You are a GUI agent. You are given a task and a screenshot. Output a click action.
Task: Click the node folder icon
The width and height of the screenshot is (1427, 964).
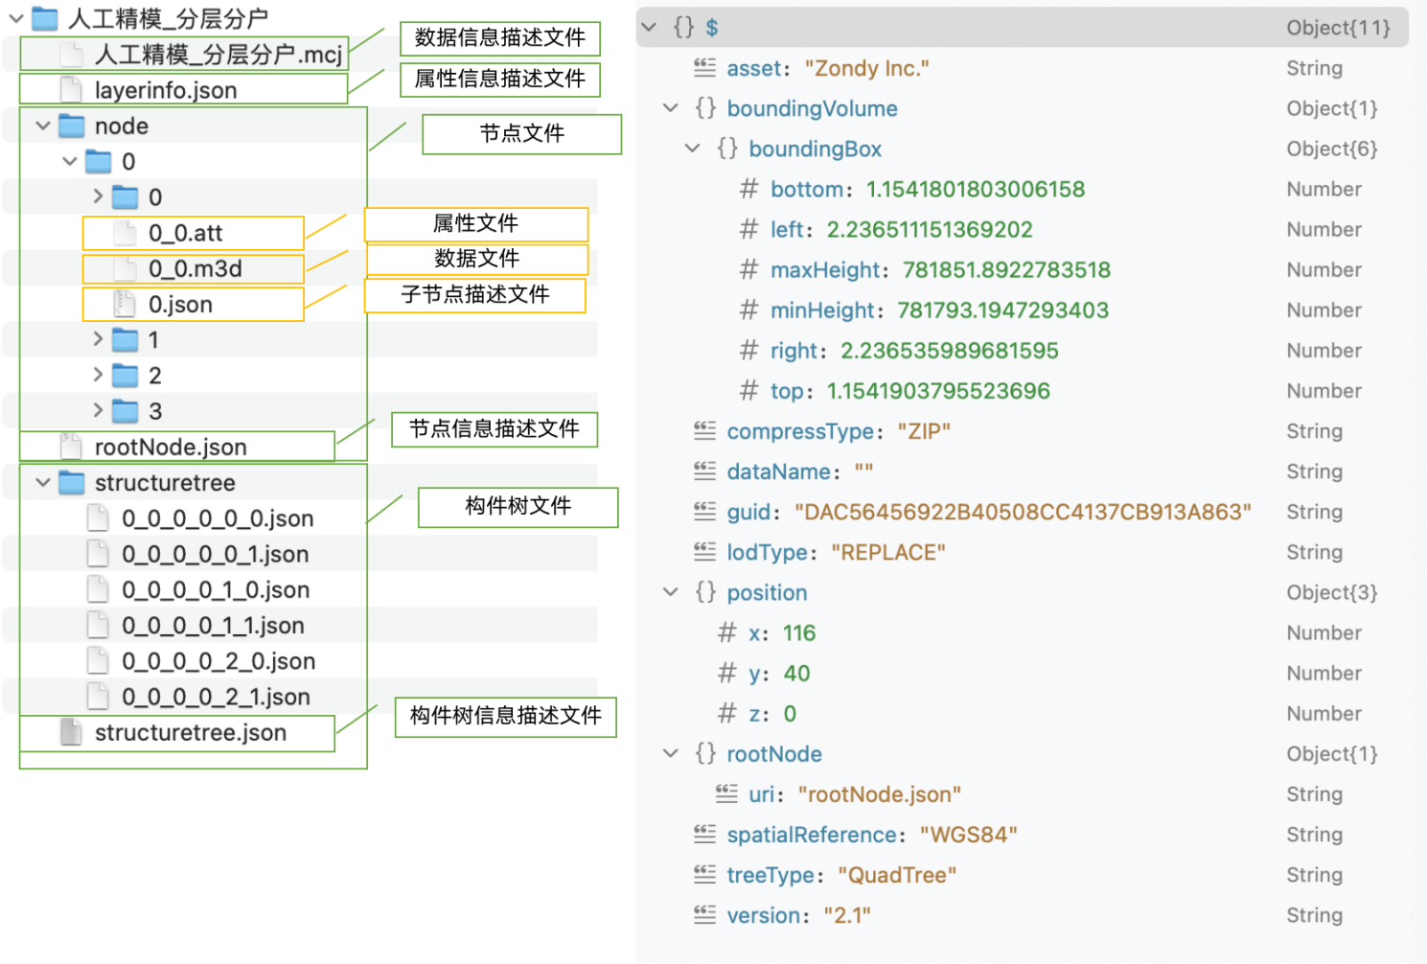[72, 126]
